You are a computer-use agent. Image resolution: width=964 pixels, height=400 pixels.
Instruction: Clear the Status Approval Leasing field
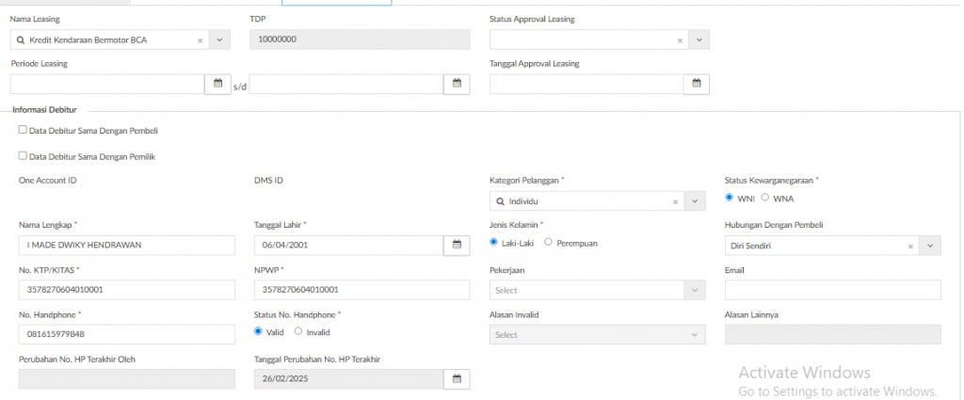(x=680, y=40)
